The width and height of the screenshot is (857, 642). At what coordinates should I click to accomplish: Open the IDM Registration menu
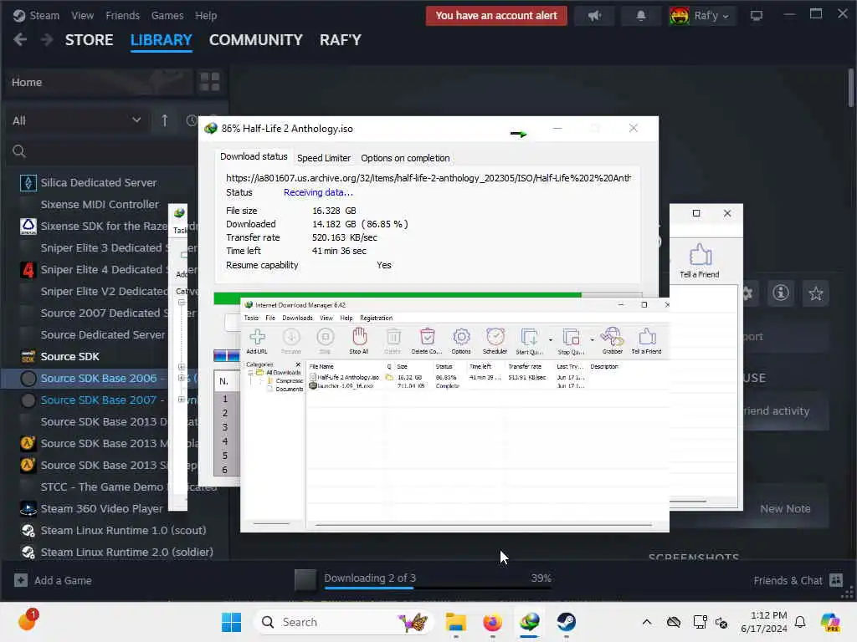pos(376,318)
